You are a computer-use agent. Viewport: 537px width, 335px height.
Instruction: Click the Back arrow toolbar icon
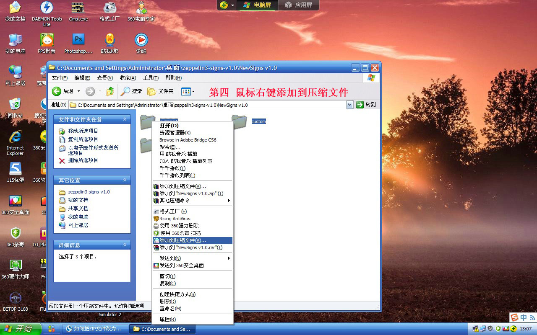click(x=57, y=91)
